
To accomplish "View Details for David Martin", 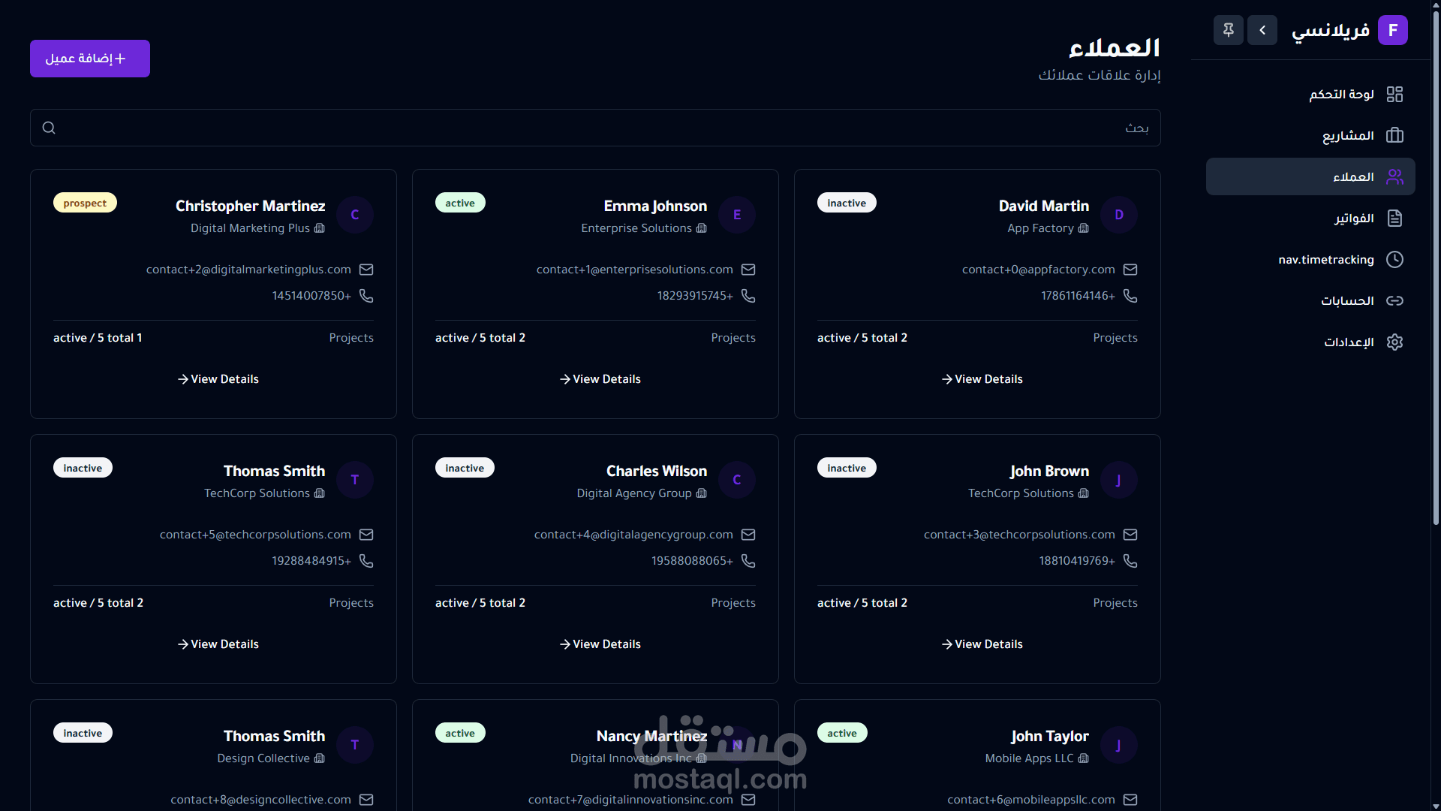I will coord(982,379).
